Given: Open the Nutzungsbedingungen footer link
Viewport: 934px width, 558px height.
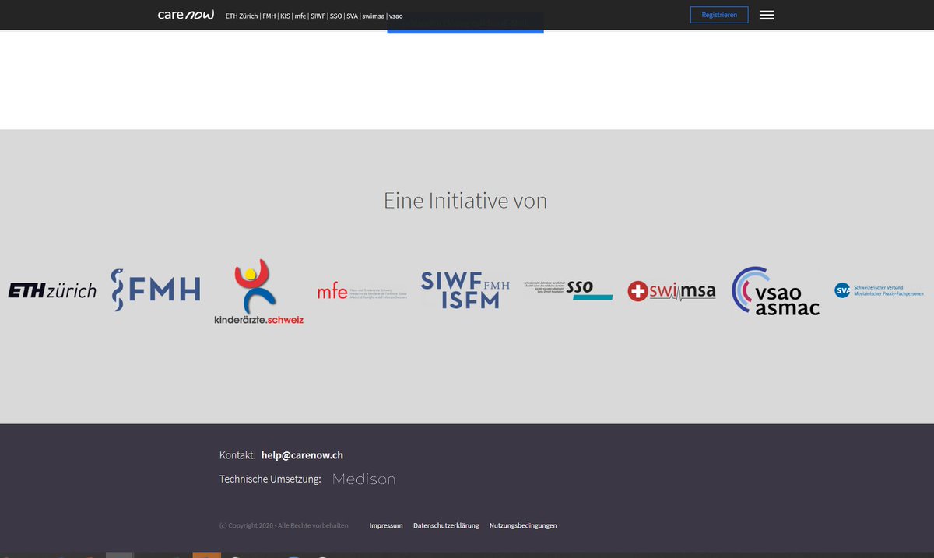Looking at the screenshot, I should (x=523, y=526).
